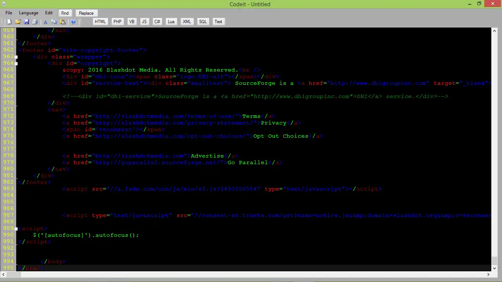Click line number 969 in the gutter
This screenshot has width=502, height=282.
8,96
